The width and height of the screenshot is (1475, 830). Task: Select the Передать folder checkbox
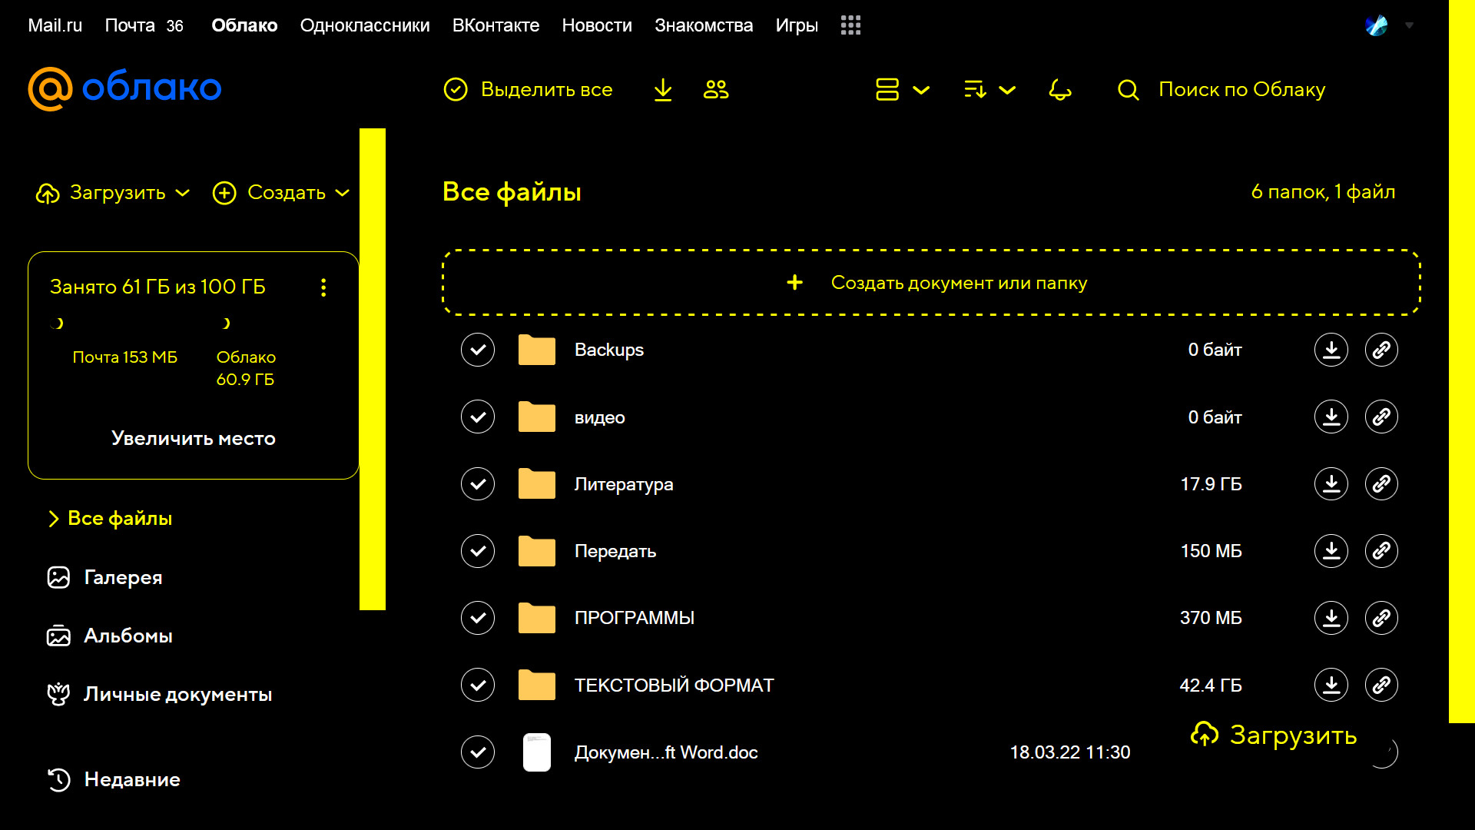pos(478,551)
